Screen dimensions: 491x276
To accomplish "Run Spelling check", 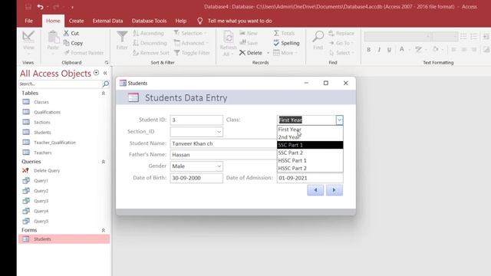I will click(286, 43).
